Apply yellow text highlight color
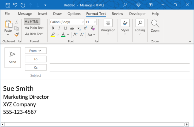The image size is (194, 127). pyautogui.click(x=53, y=35)
